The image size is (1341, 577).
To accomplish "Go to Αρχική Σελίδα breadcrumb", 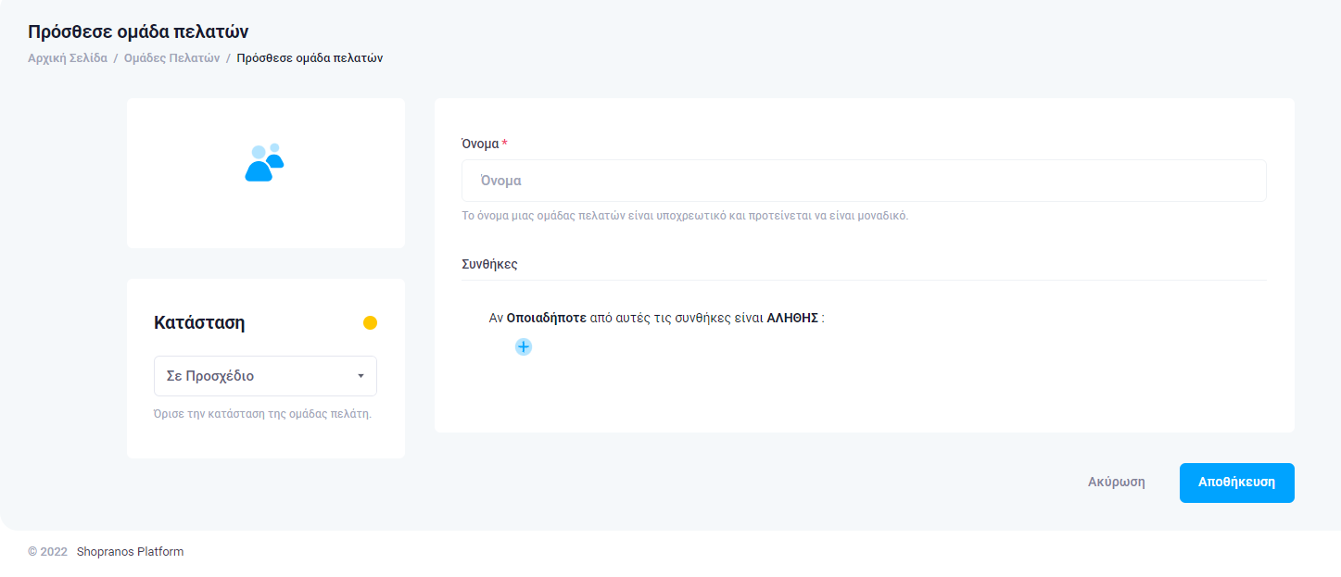I will (x=68, y=58).
